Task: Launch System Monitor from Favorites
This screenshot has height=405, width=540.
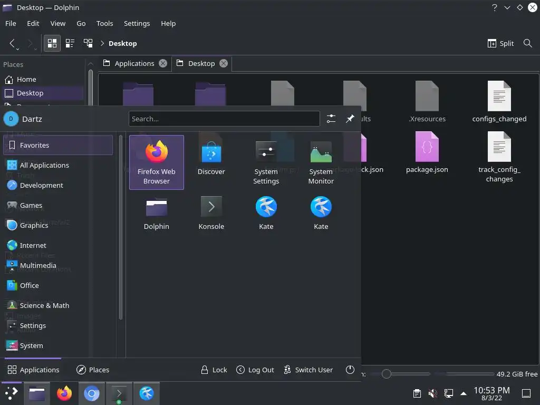Action: click(x=321, y=162)
